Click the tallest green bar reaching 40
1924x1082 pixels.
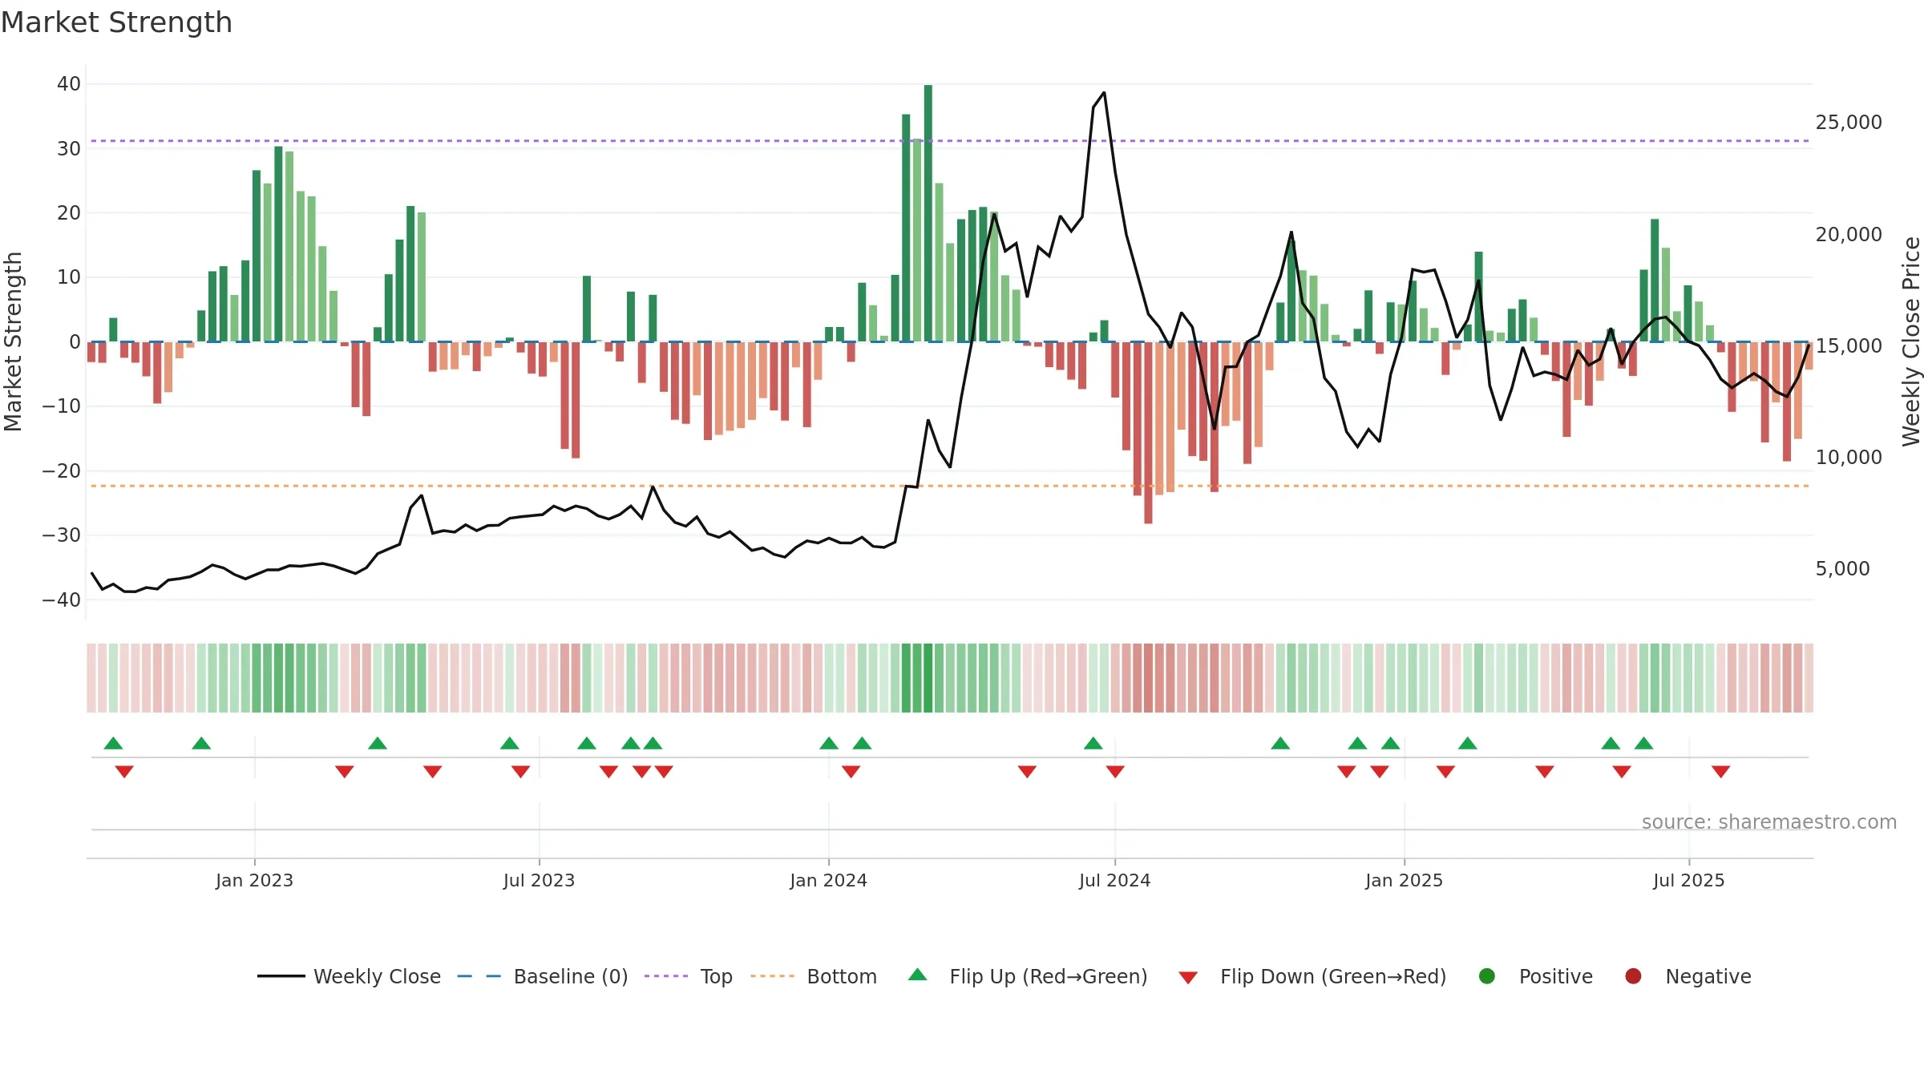coord(928,213)
